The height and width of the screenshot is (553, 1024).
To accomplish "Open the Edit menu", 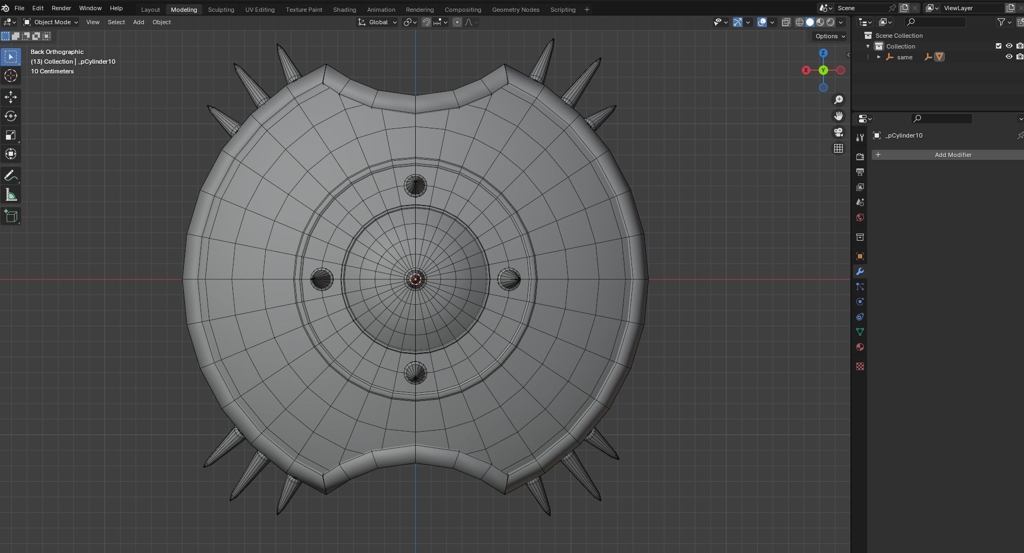I will coord(38,8).
